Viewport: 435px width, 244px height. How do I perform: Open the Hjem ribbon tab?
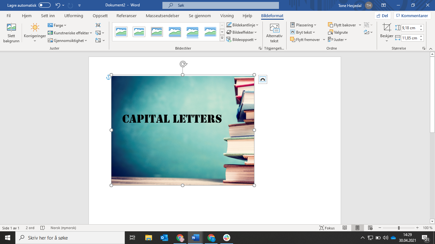point(27,16)
